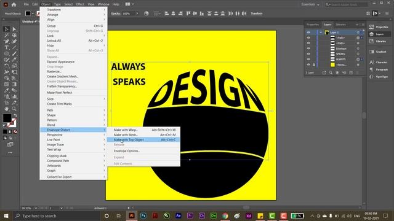Choose Make with Top Object
The image size is (394, 221).
coord(143,140)
